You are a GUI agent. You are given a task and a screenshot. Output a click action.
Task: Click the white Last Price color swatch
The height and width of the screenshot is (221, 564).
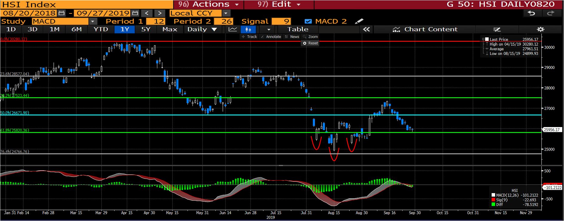tap(487, 39)
